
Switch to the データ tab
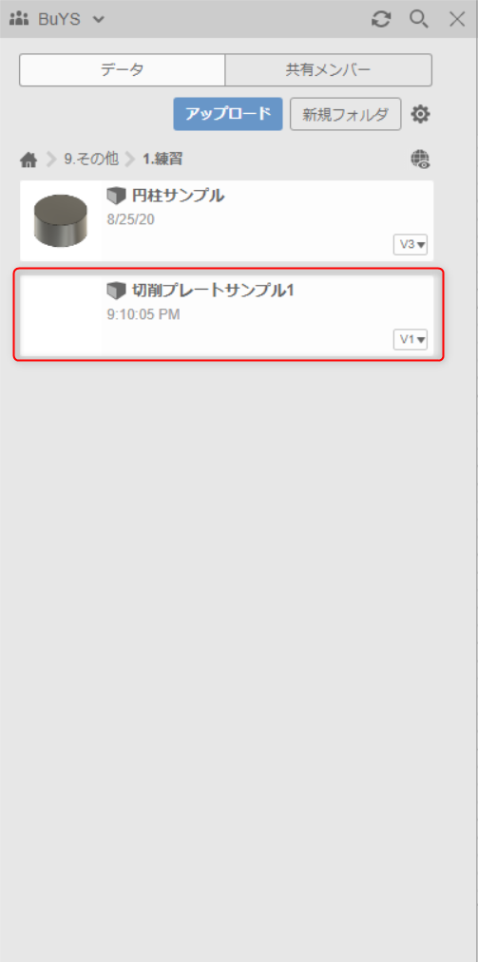click(123, 70)
